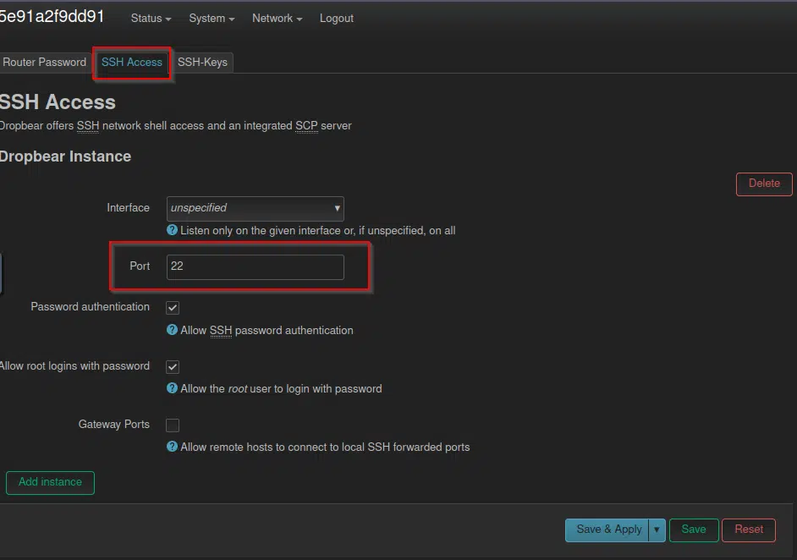
Task: Open the System menu
Action: coord(212,19)
